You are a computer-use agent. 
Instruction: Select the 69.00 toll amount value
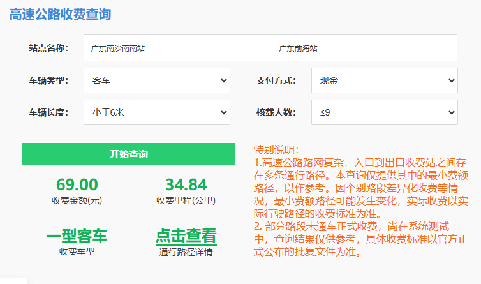(x=77, y=184)
